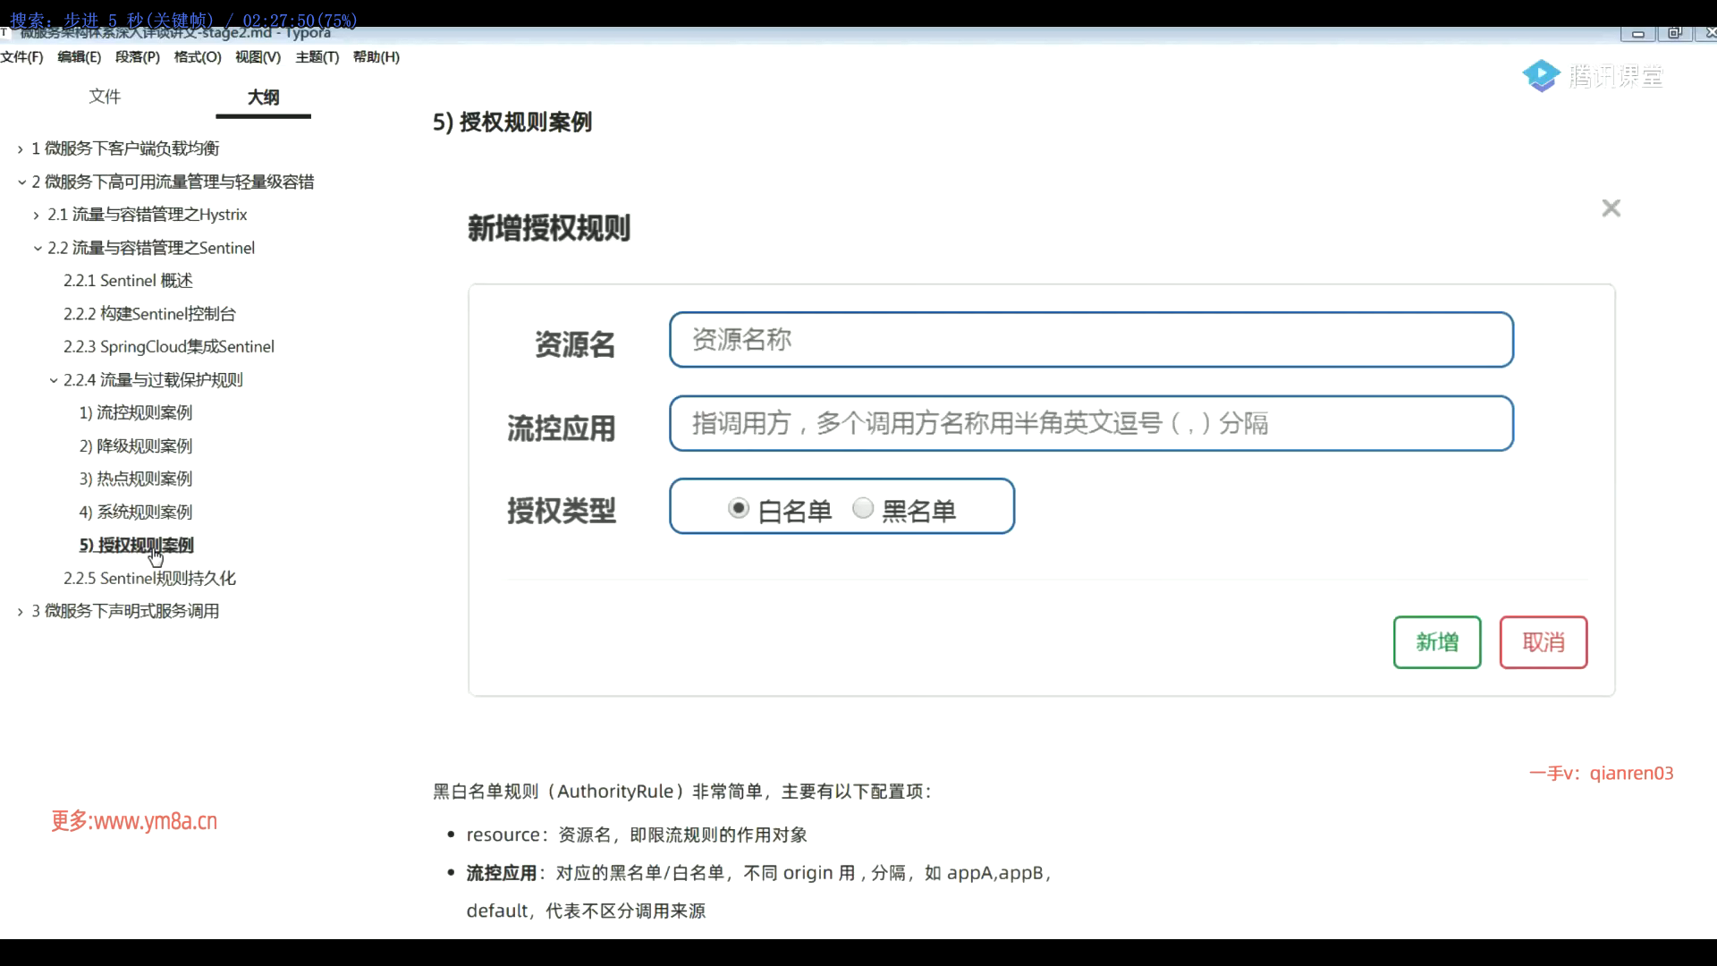Click the window restore button
The image size is (1717, 966).
pyautogui.click(x=1674, y=34)
